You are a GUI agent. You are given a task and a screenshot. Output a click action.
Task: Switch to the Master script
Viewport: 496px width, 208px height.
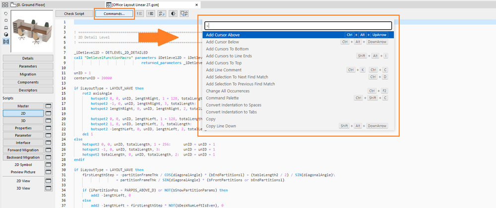point(23,106)
